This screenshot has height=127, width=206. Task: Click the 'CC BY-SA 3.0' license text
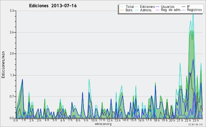(x=195, y=124)
